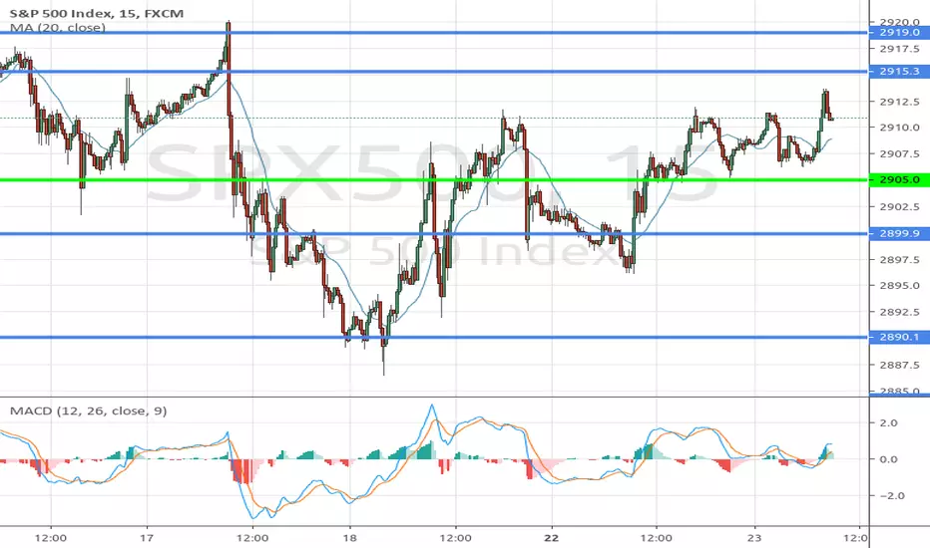Screen dimensions: 930x548
Task: Click the 2910.0 price axis tick
Action: [900, 128]
